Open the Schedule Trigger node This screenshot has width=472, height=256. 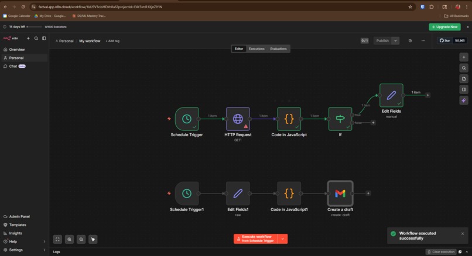click(187, 119)
